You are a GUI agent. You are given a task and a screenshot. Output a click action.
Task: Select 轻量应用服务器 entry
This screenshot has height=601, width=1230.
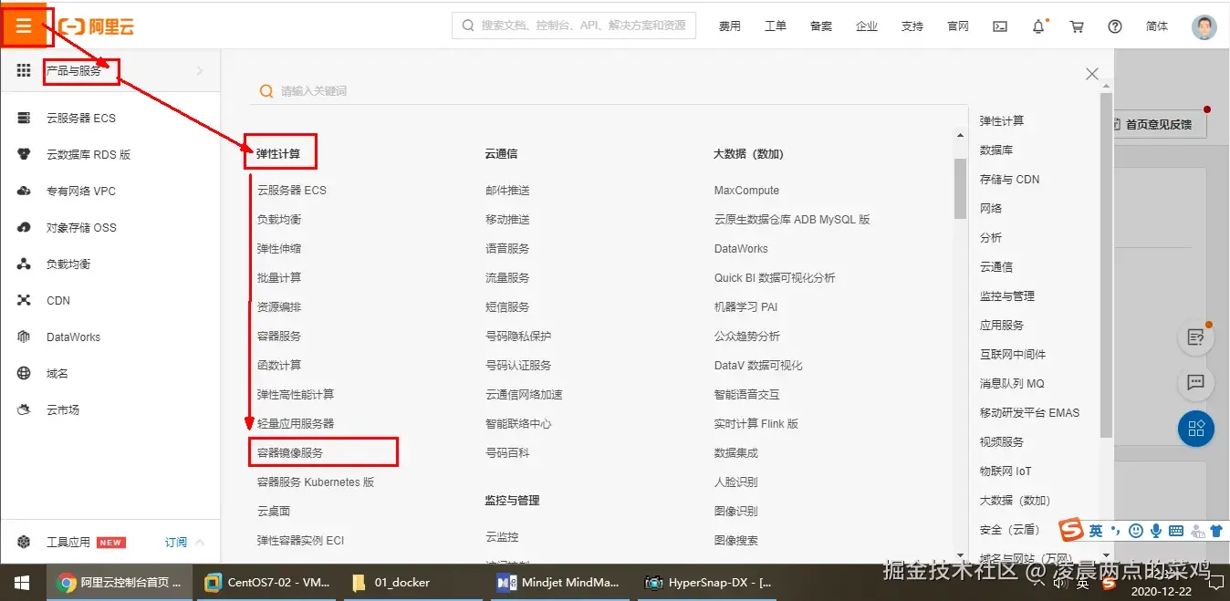[296, 423]
